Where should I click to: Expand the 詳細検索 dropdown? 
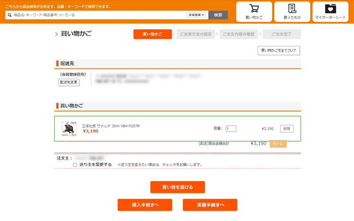pyautogui.click(x=197, y=15)
